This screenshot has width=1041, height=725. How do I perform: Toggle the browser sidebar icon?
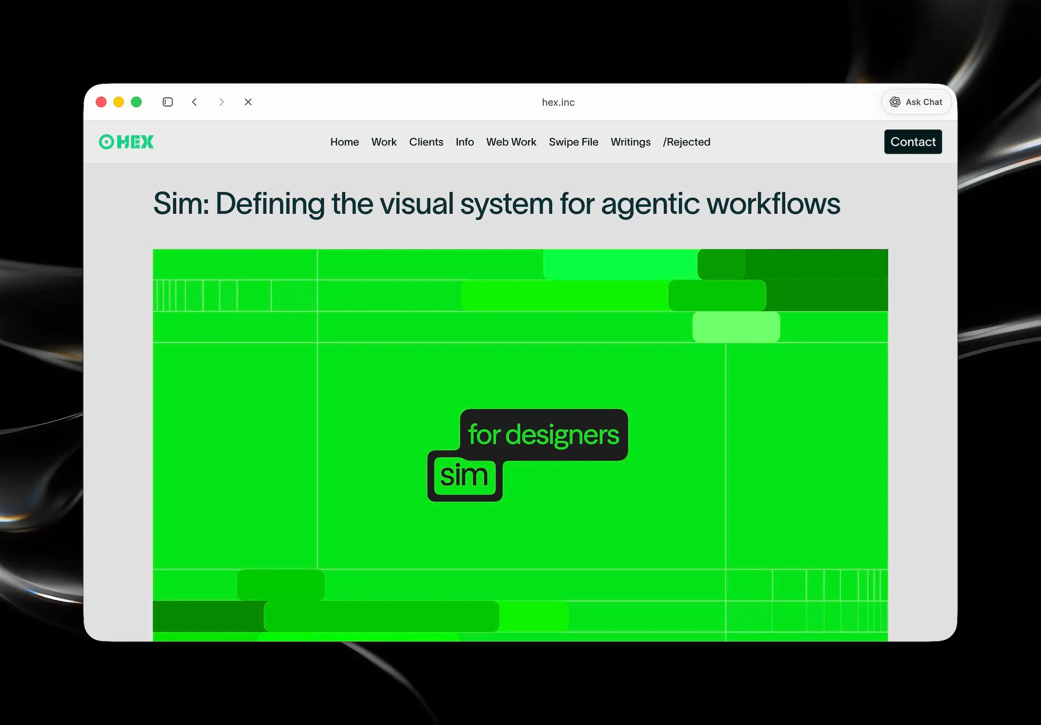[168, 102]
